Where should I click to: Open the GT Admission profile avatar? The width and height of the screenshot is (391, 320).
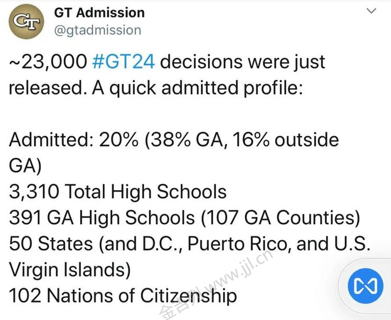27,21
